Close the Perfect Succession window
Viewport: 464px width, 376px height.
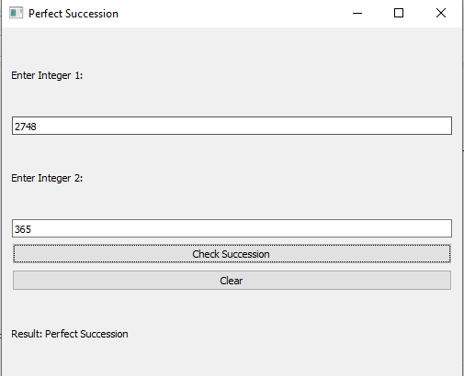tap(441, 13)
